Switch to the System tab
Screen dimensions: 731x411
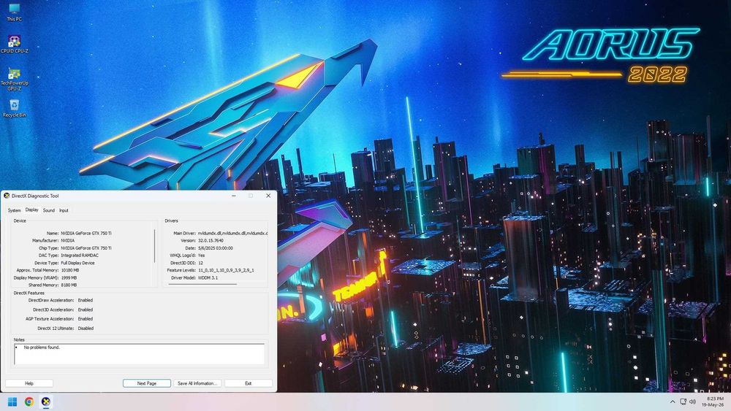[x=14, y=210]
